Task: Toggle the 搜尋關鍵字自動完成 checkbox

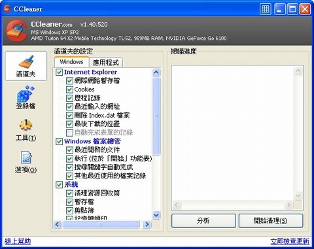Action: (69, 167)
